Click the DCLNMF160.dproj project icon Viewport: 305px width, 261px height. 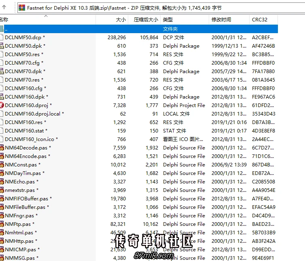coord(2,105)
